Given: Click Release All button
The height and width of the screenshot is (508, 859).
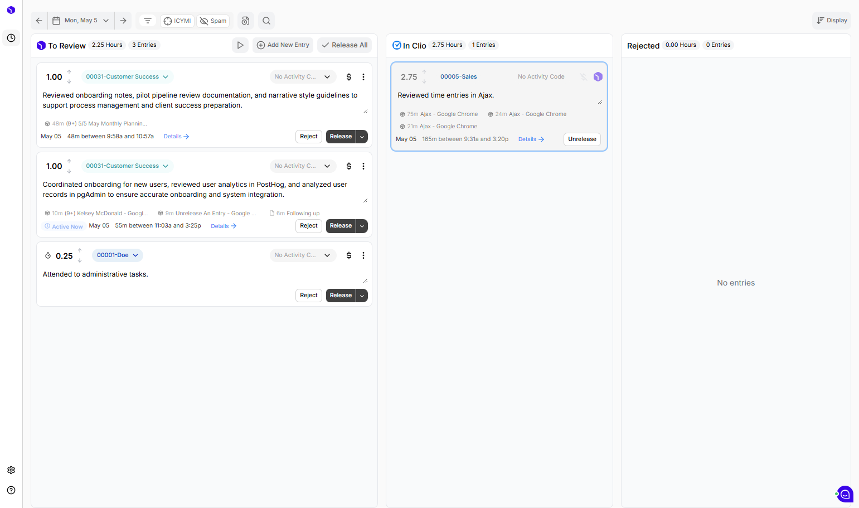Looking at the screenshot, I should coord(344,45).
